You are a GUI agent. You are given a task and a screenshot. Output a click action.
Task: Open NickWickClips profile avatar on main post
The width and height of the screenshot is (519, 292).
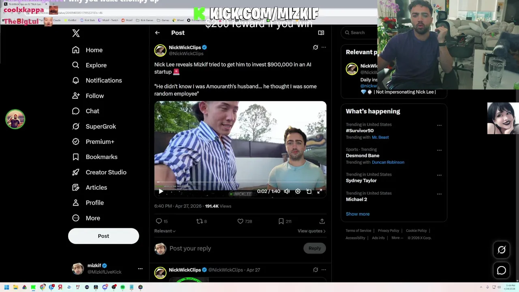pos(160,50)
